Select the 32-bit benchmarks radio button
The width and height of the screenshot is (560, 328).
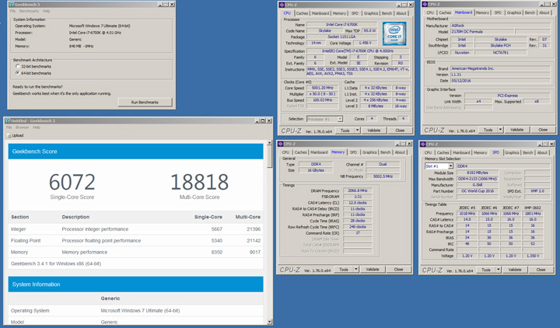(x=17, y=66)
